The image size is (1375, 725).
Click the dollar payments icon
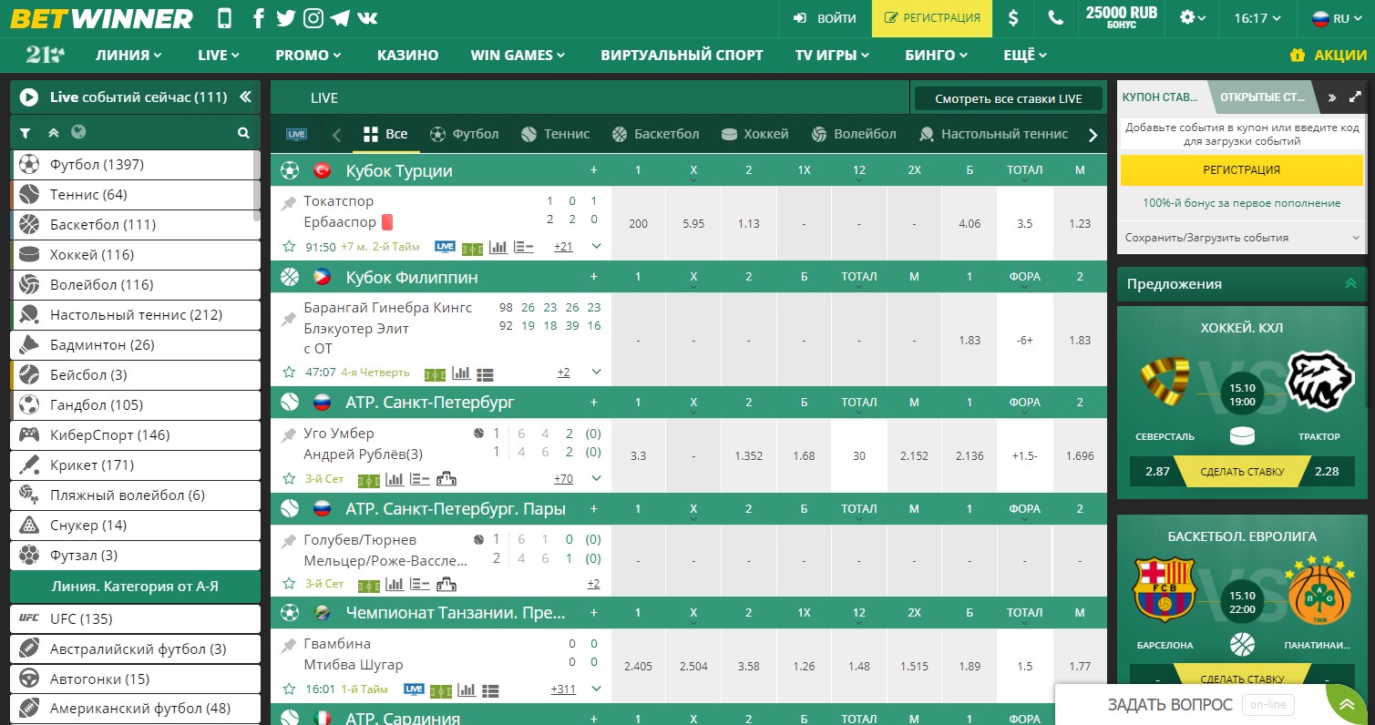pyautogui.click(x=1013, y=18)
